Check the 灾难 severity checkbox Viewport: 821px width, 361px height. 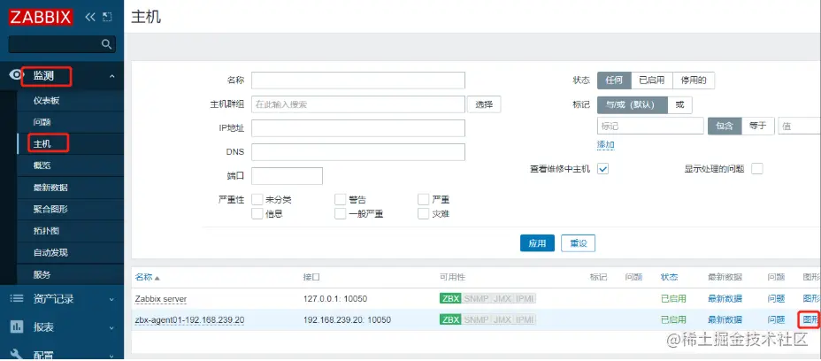[424, 213]
